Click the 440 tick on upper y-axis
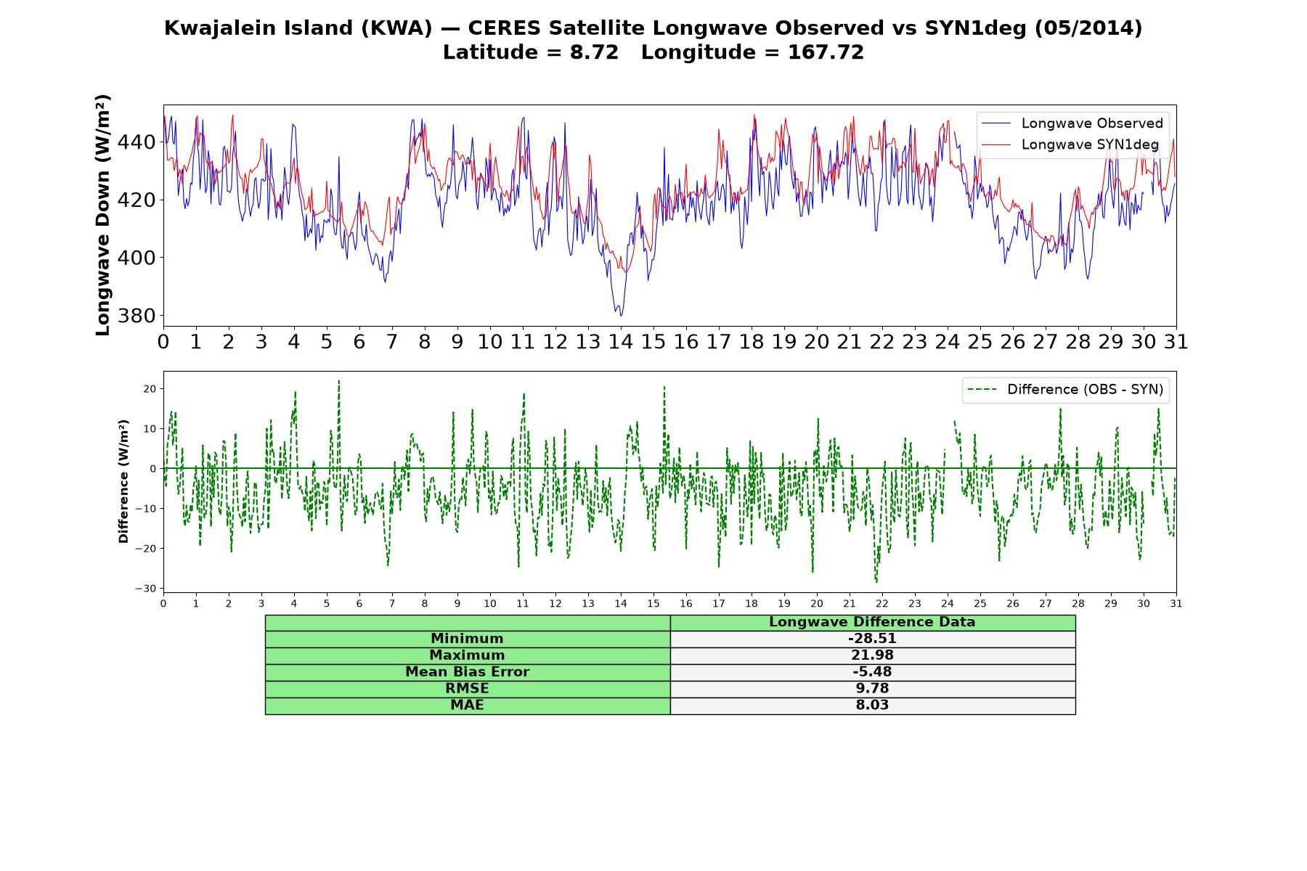This screenshot has width=1307, height=871. 136,142
